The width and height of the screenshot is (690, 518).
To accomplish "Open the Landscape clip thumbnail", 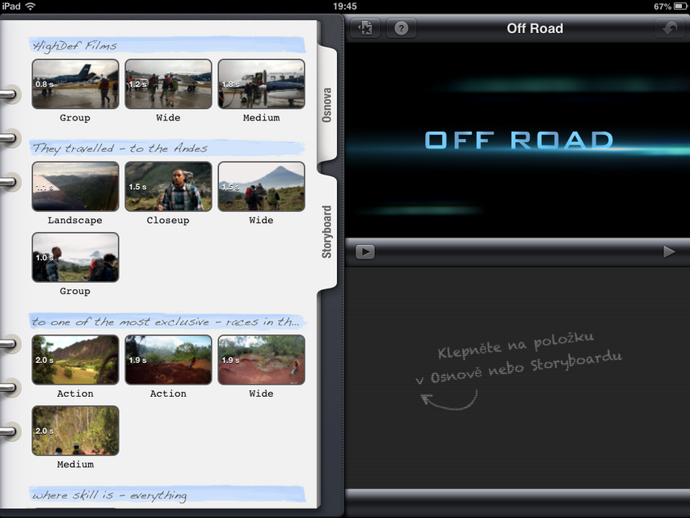I will (75, 187).
